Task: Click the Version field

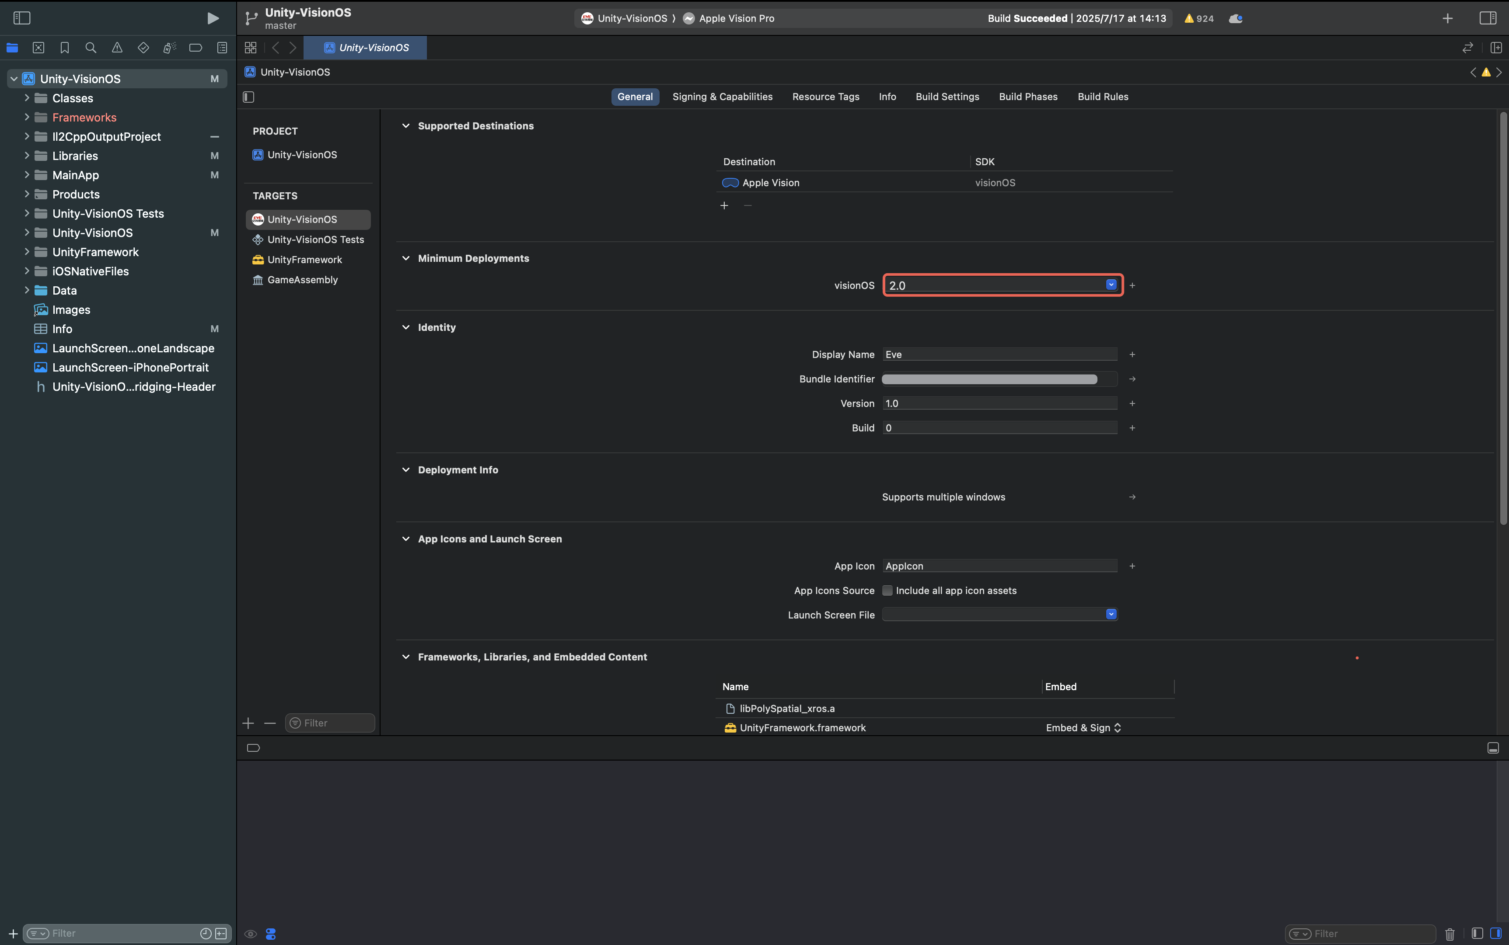Action: pos(999,403)
